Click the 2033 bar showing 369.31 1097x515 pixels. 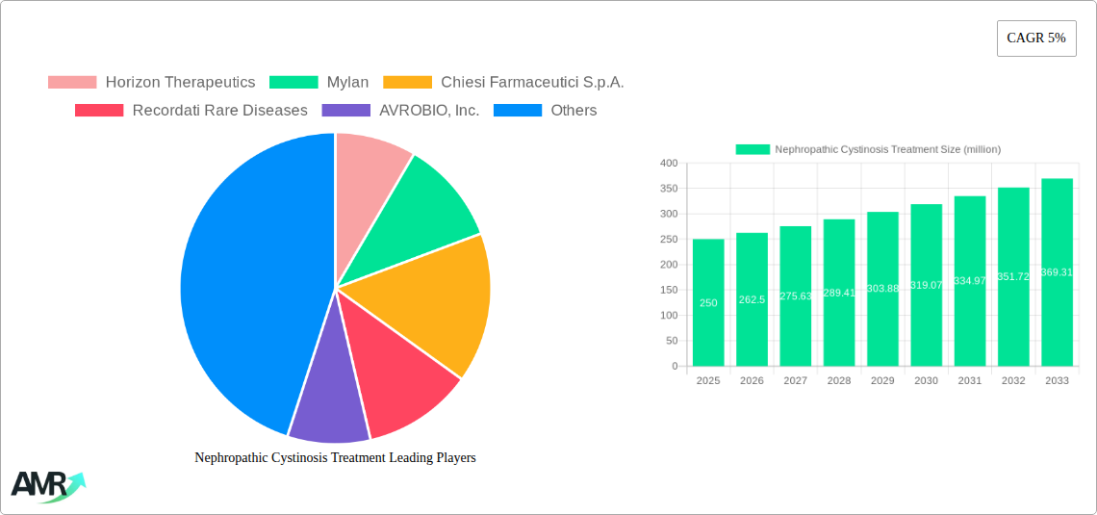pos(1057,272)
